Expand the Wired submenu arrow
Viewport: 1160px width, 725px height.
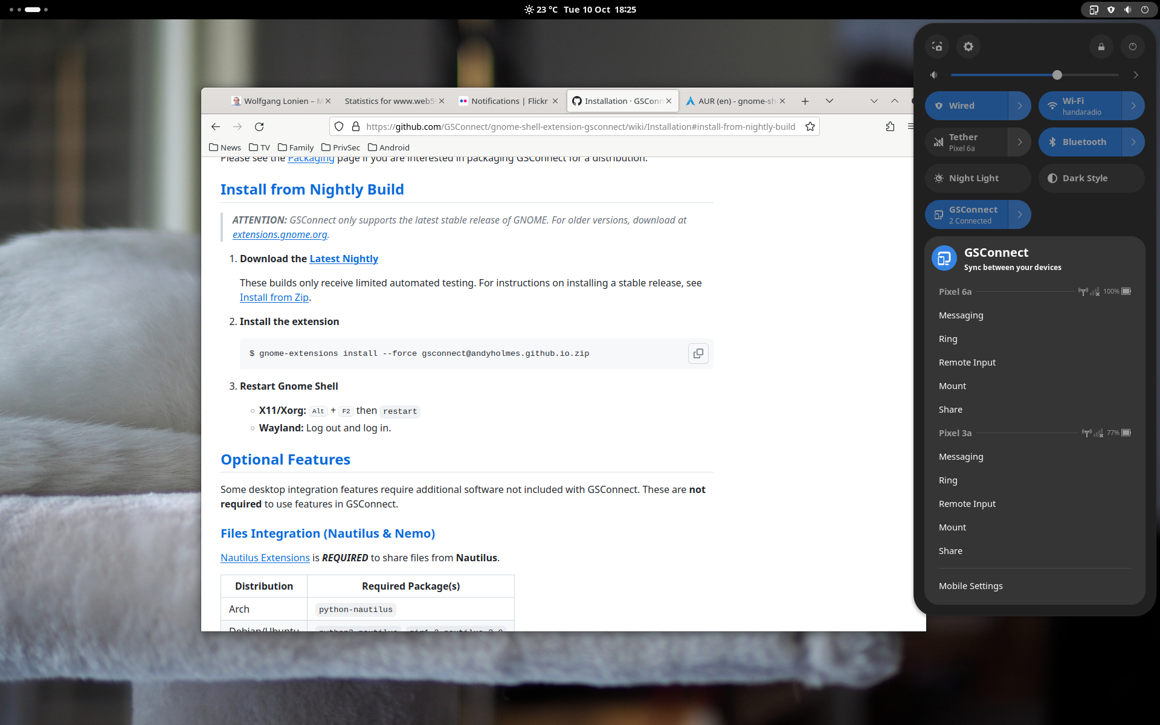coord(1020,106)
